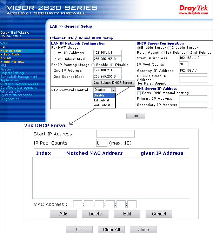Open Online Status page
Screen dimensions: 213x234
coord(11,36)
